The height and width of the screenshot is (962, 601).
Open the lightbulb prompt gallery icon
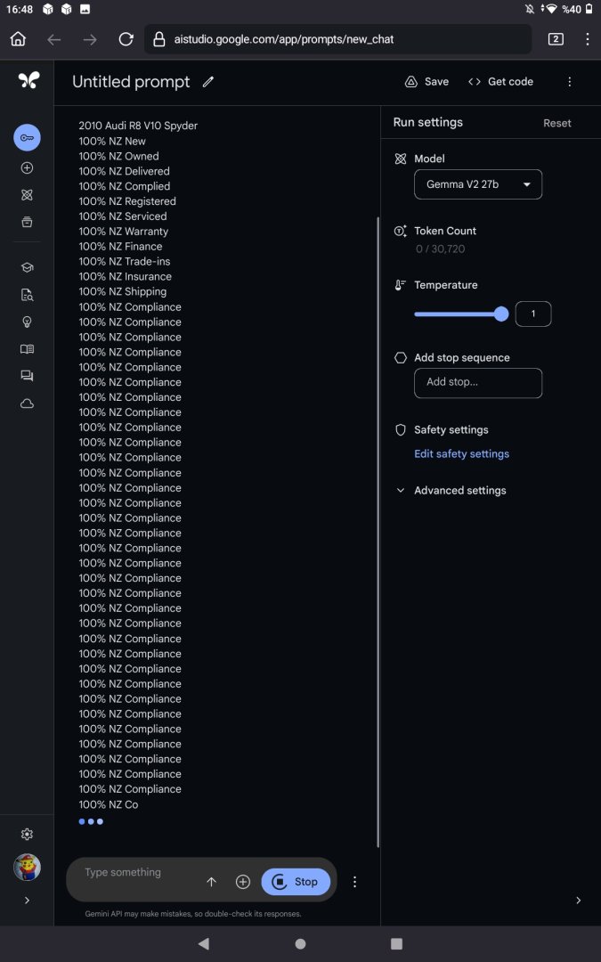27,322
